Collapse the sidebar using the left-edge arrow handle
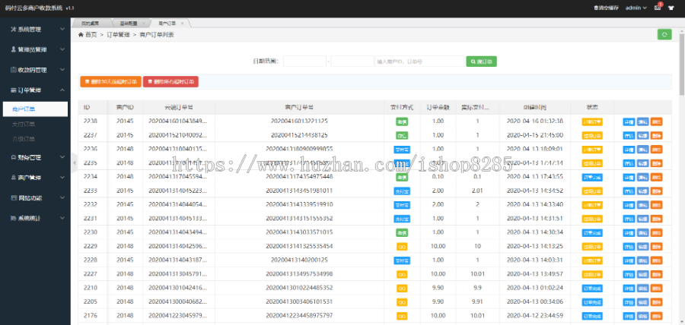 click(x=74, y=163)
